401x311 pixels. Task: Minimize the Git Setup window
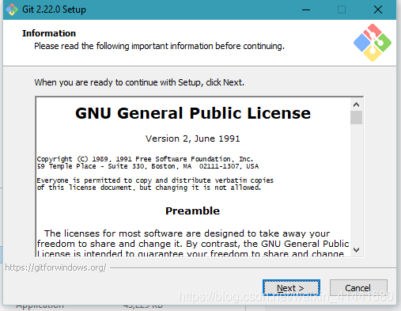(x=306, y=9)
